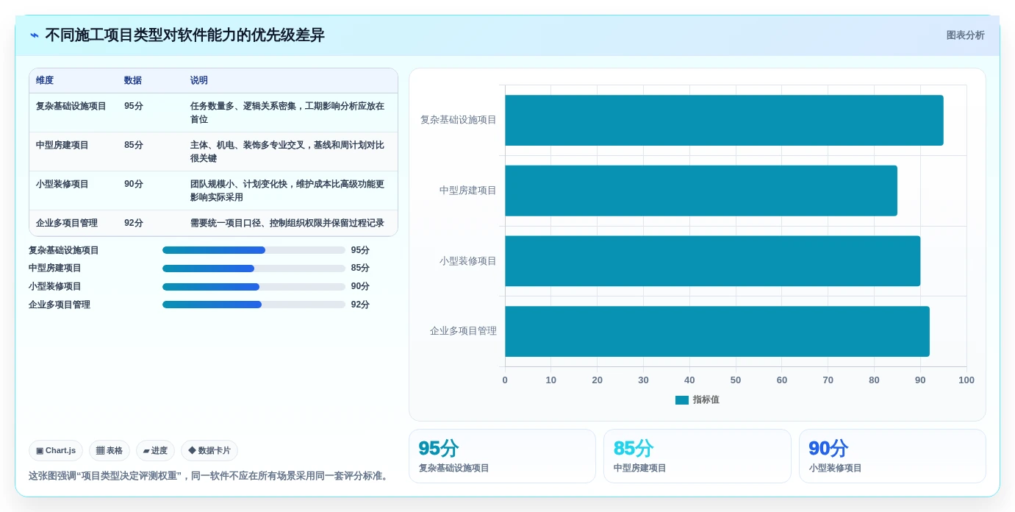This screenshot has height=512, width=1015.
Task: Select table cell 复杂基础设施项目
Action: (71, 106)
